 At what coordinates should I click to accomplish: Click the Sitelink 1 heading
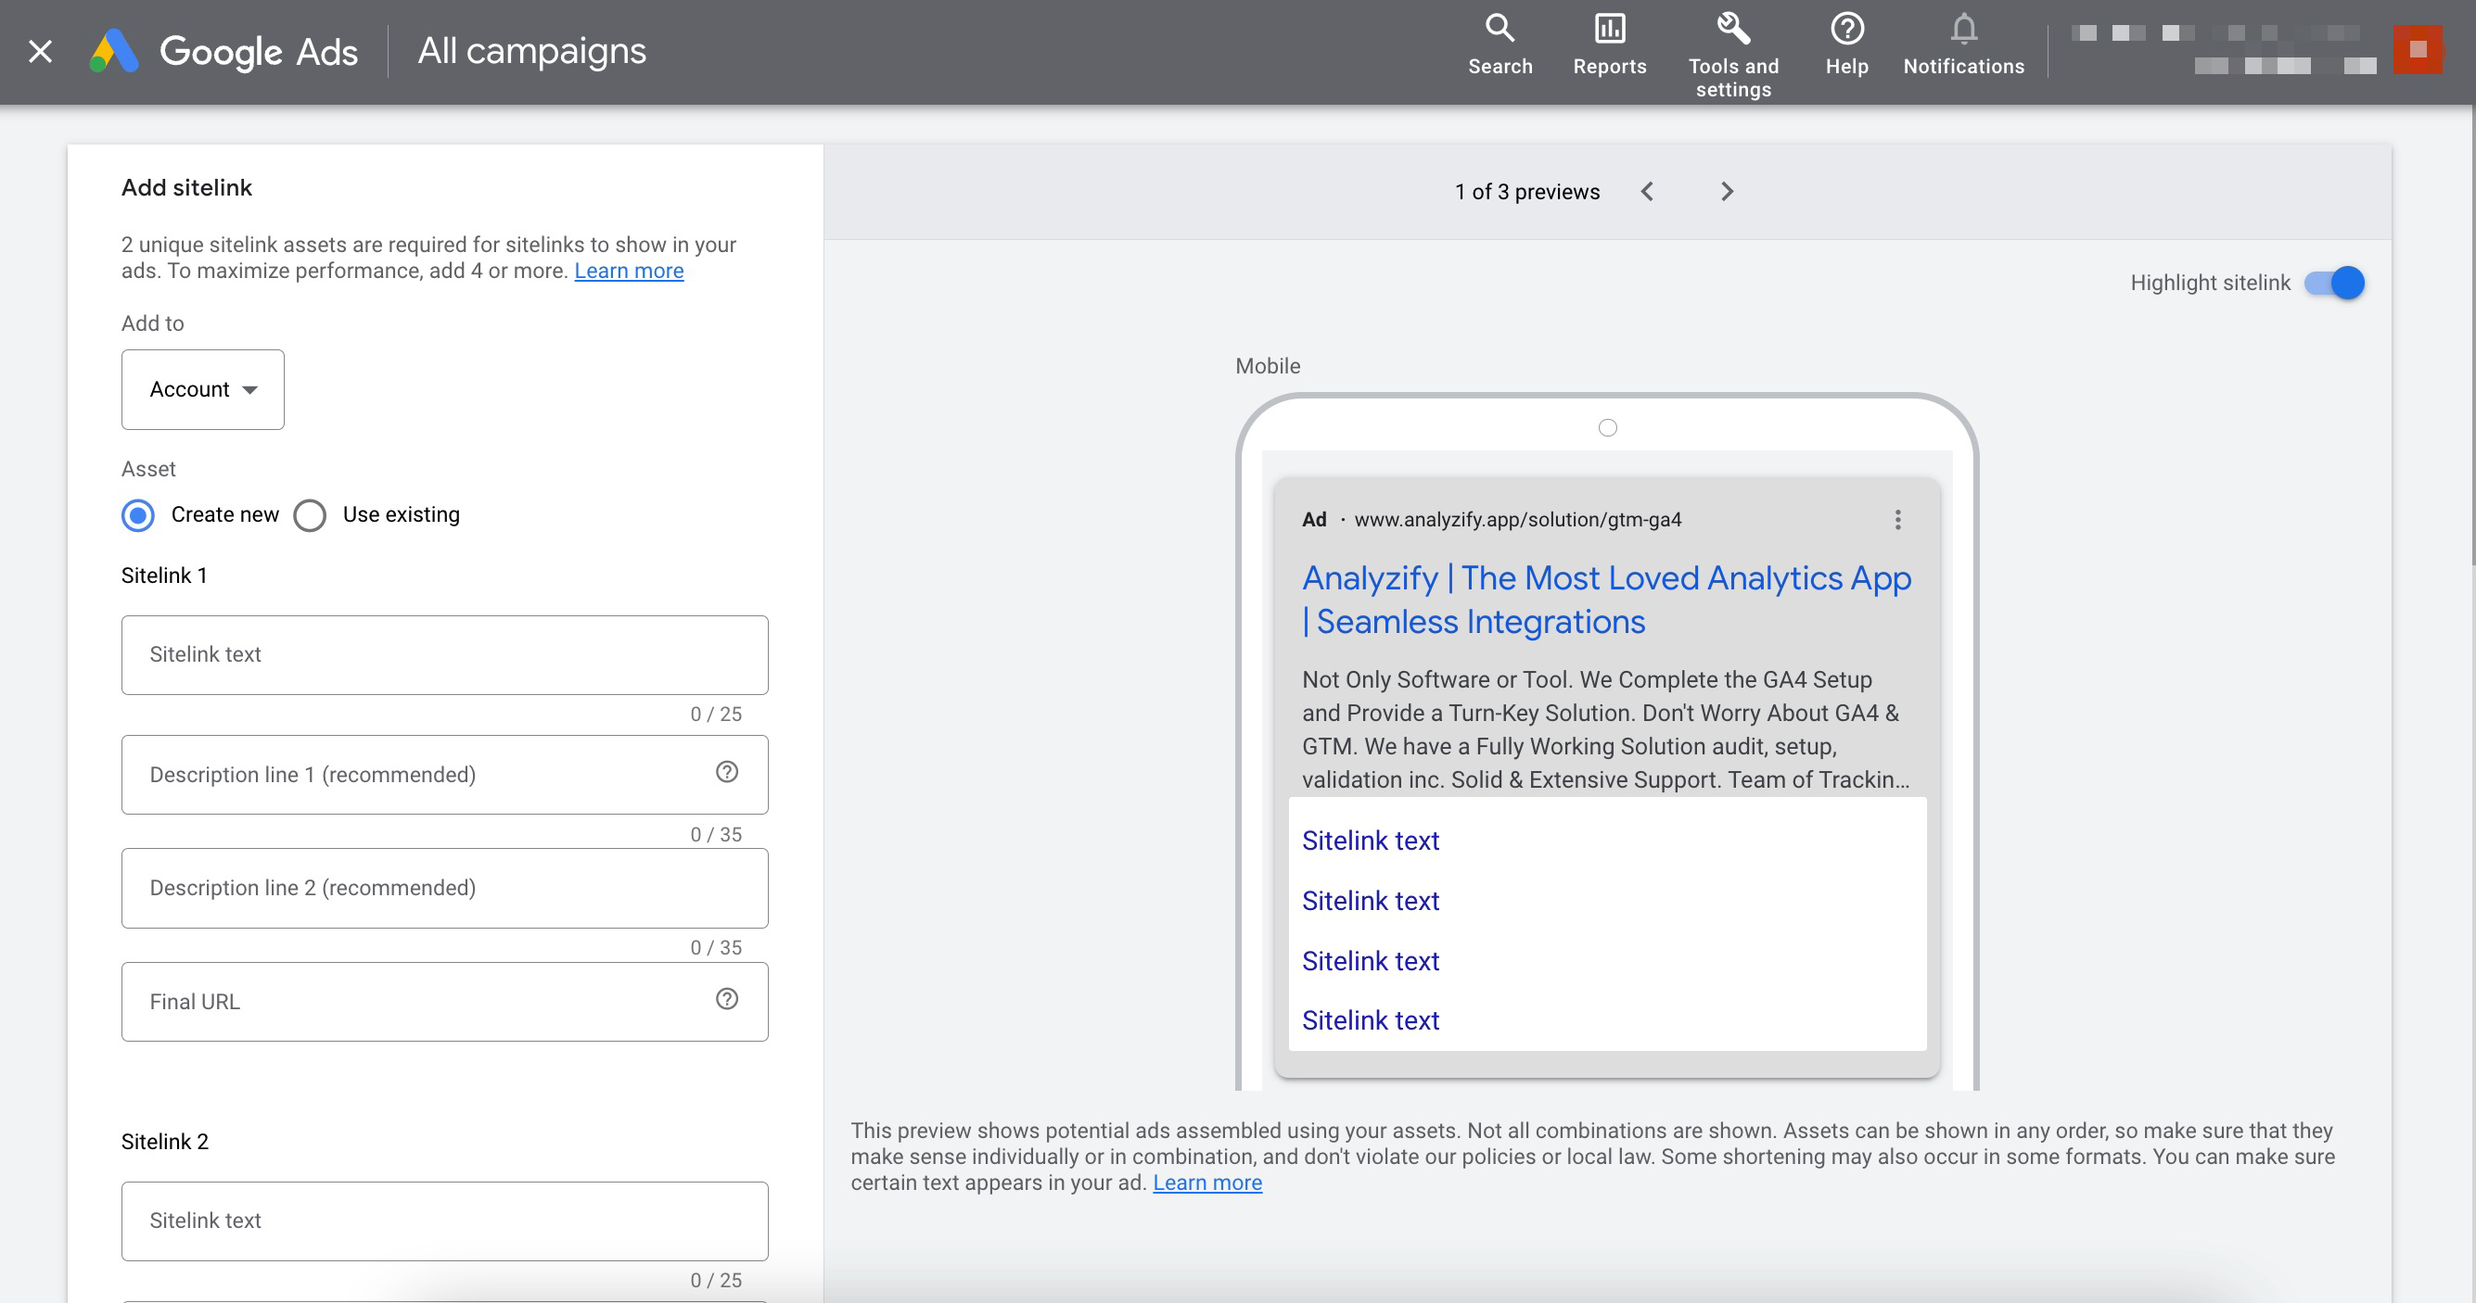click(x=164, y=576)
